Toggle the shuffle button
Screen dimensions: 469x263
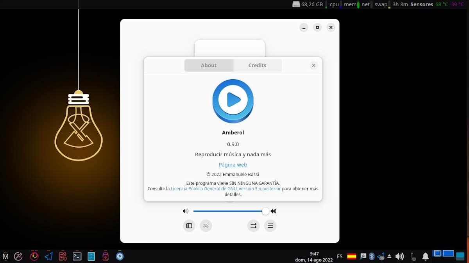coord(206,225)
